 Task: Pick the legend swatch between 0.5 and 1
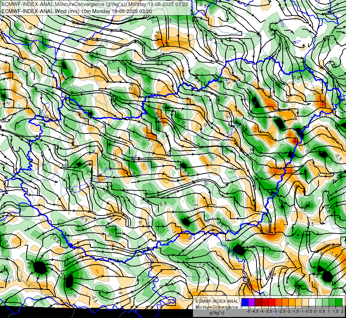pyautogui.click(x=326, y=302)
